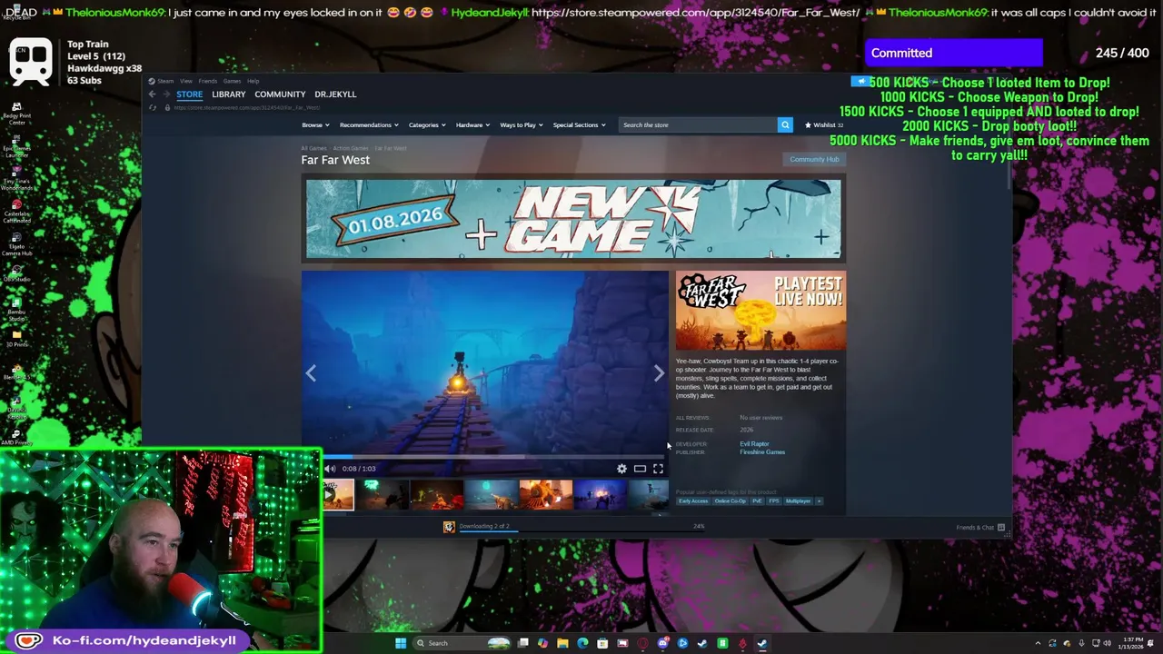Open the COMMUNITY tab

[x=280, y=94]
